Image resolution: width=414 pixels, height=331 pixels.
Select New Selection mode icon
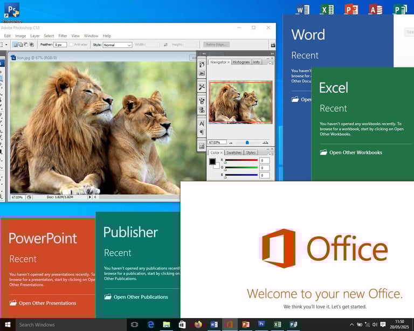click(15, 45)
